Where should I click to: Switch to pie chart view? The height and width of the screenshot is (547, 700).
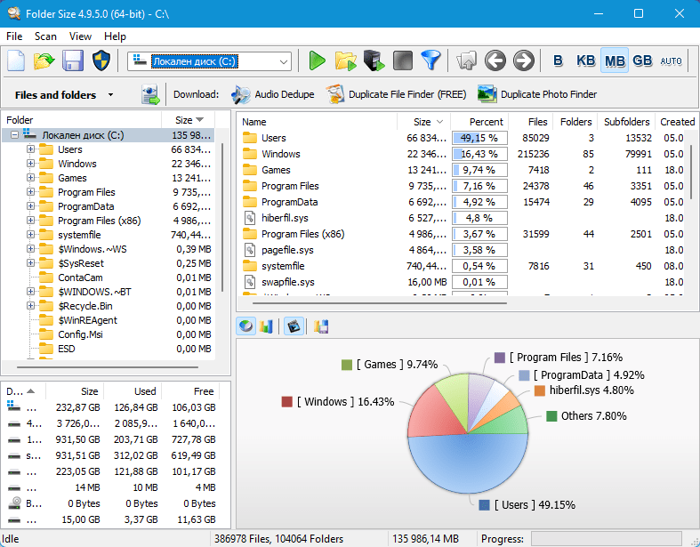[245, 326]
